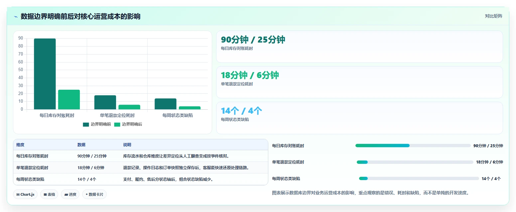The width and height of the screenshot is (516, 212).
Task: Click the description starting 退款记录、操作日志
Action: click(186, 167)
